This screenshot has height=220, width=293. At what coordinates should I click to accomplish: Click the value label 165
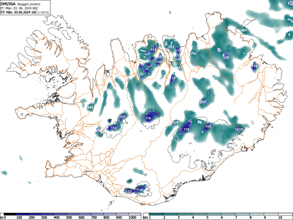[122, 117]
